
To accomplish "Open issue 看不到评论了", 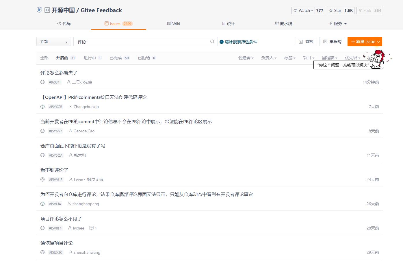I will pyautogui.click(x=54, y=170).
